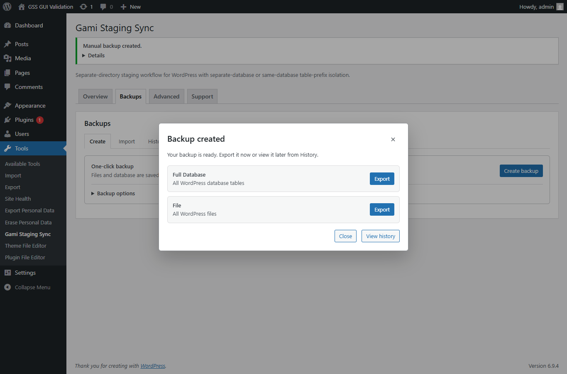Go to Pages menu item

22,73
